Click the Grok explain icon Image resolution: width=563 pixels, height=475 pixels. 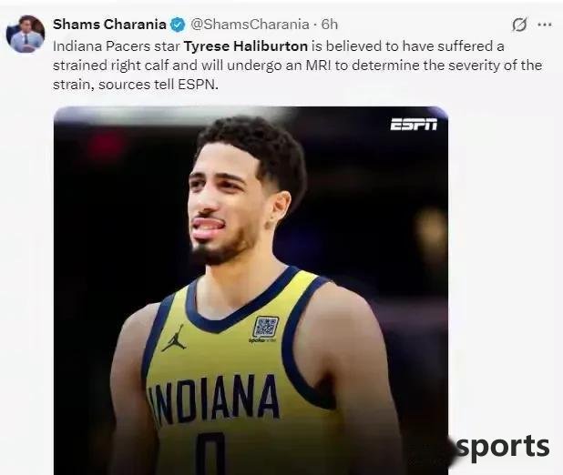(x=519, y=25)
